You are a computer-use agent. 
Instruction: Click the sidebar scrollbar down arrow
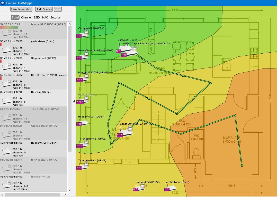pyautogui.click(x=69, y=190)
